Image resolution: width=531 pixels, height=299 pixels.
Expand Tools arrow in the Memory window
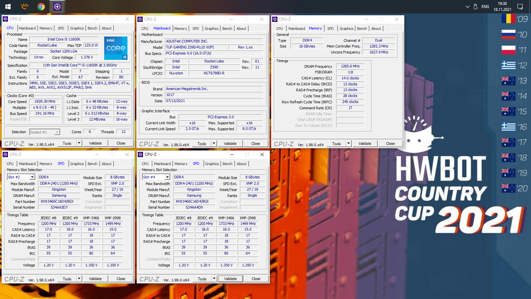click(348, 144)
